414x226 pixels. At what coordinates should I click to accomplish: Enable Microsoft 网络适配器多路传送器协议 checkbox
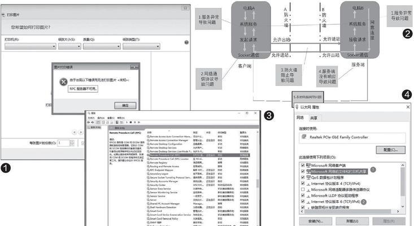tap(303, 190)
